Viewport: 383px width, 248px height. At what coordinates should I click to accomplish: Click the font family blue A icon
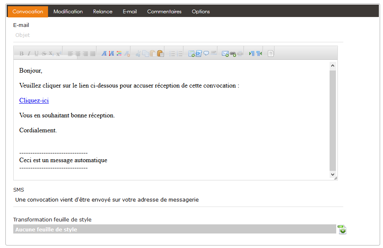(x=104, y=53)
